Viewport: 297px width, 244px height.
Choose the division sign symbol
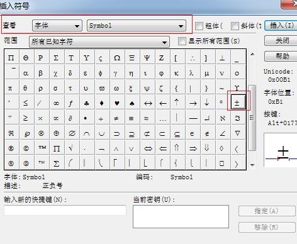101,118
